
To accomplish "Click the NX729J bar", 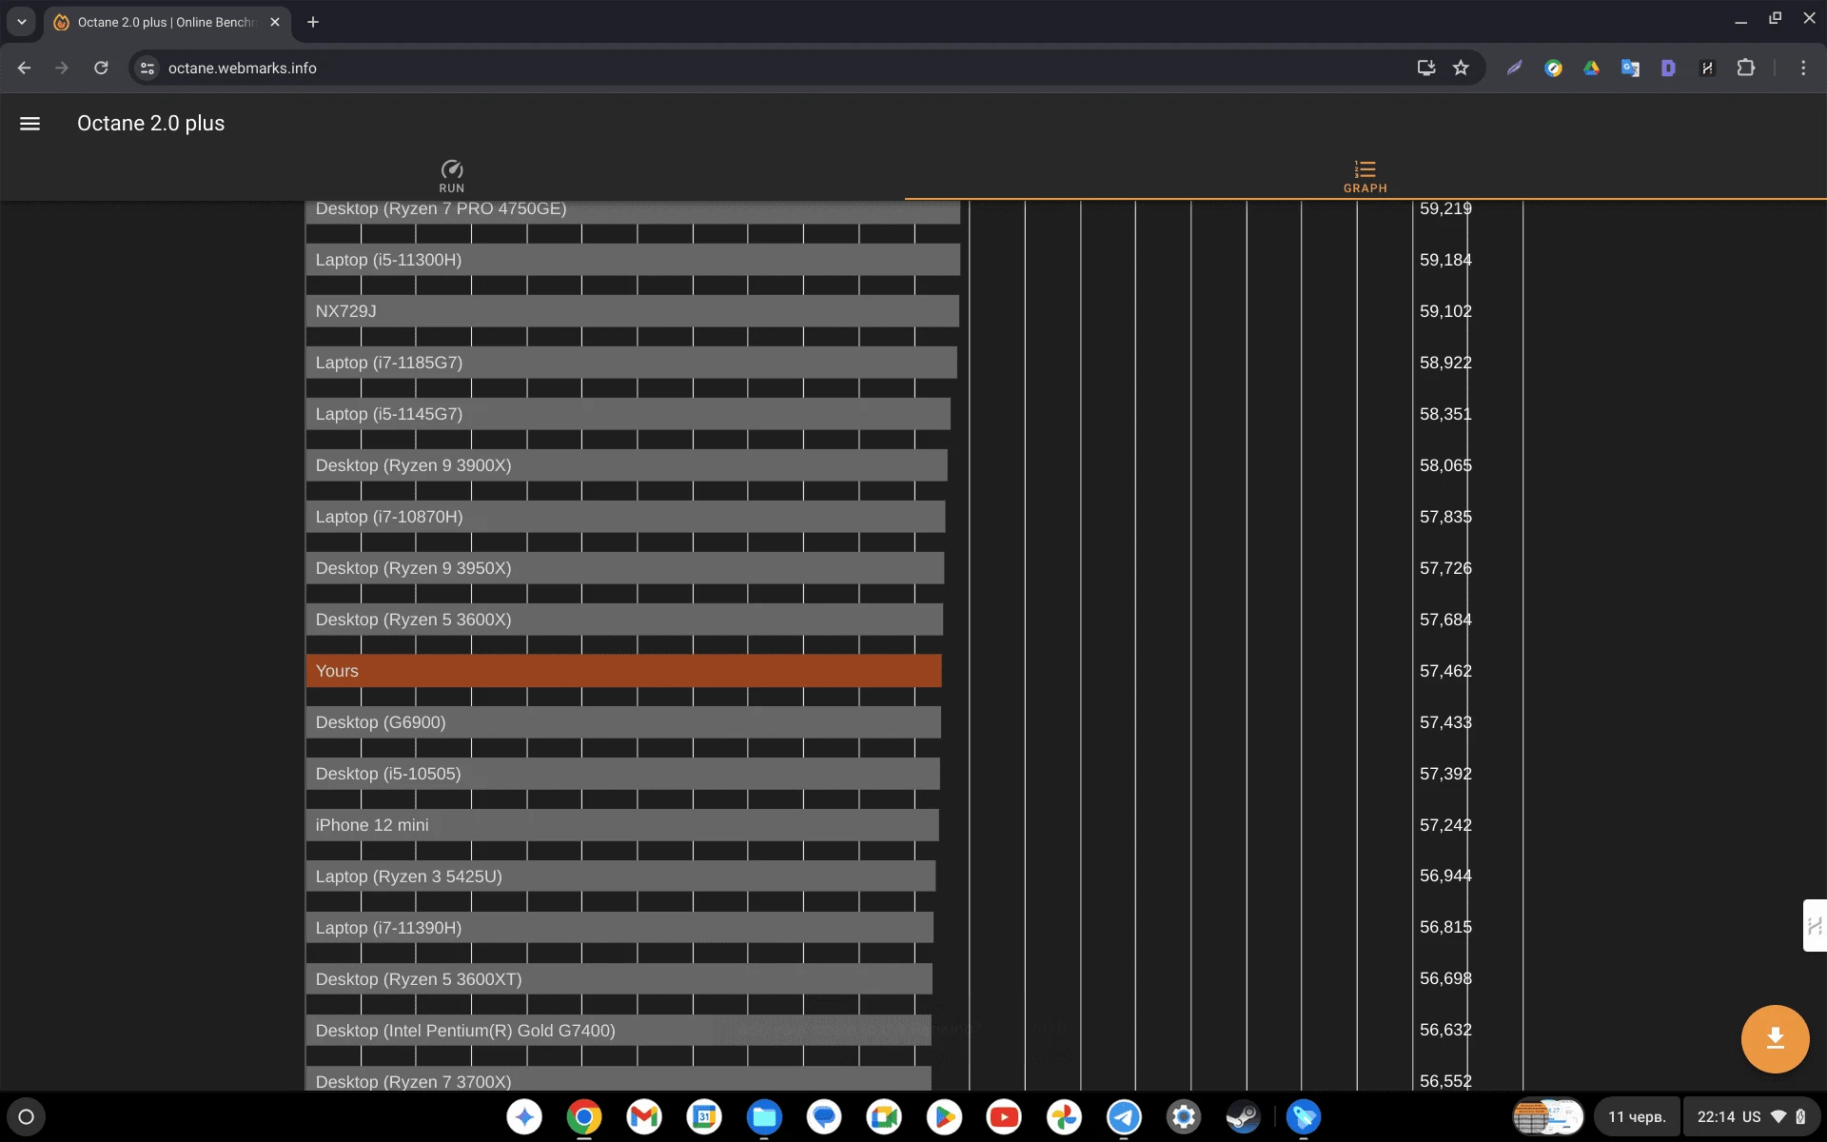I will click(632, 311).
